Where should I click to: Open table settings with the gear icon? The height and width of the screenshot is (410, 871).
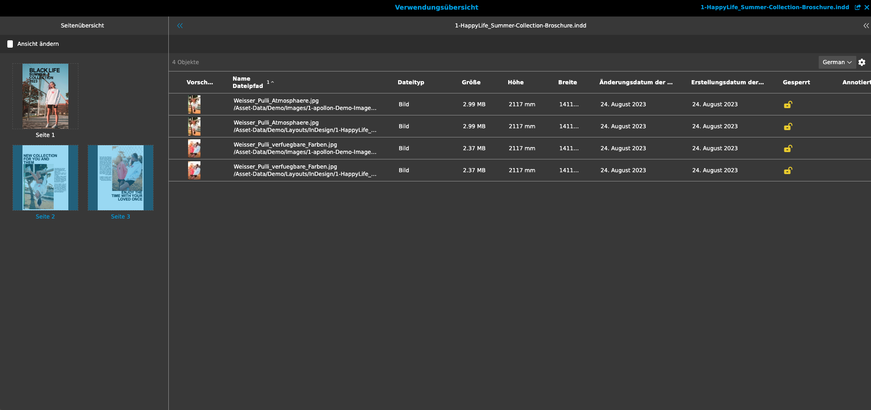[x=862, y=62]
